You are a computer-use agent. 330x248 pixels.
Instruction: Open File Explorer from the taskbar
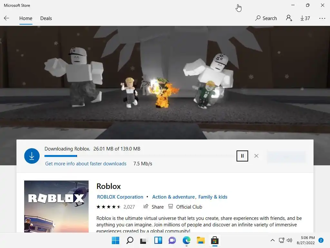(200, 240)
